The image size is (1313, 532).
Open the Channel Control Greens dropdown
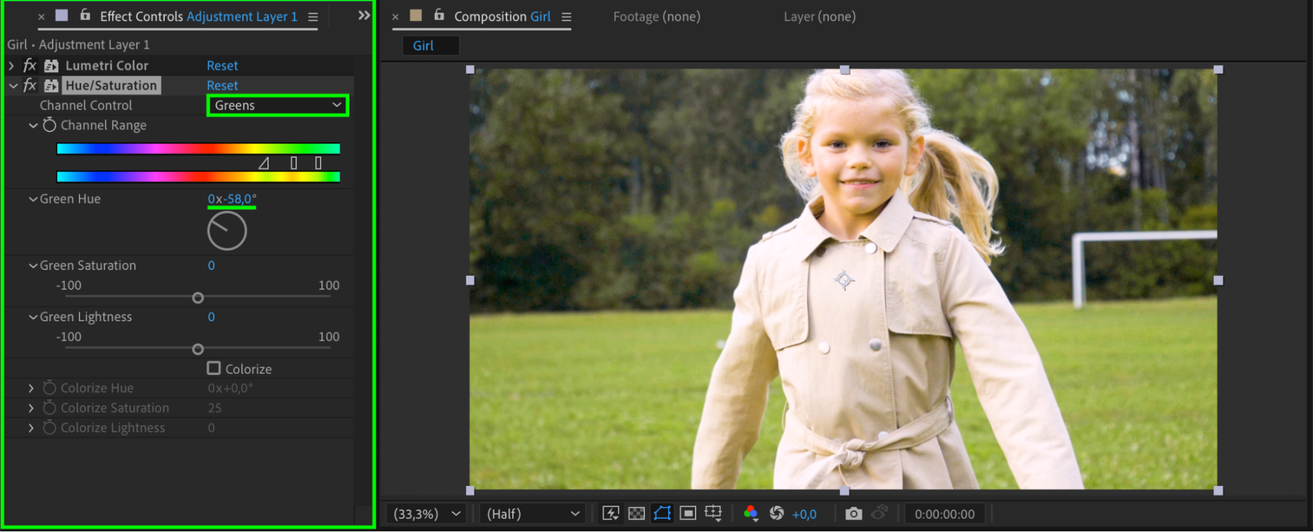(278, 105)
